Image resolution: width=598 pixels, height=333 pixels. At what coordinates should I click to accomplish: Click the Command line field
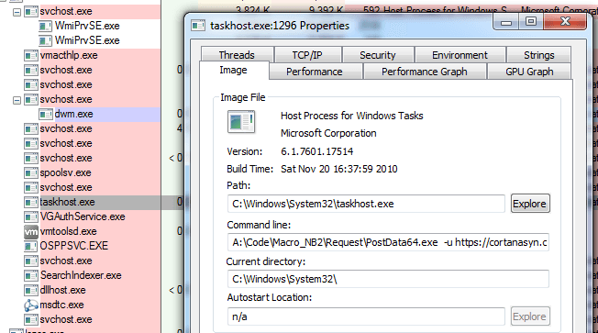click(388, 242)
